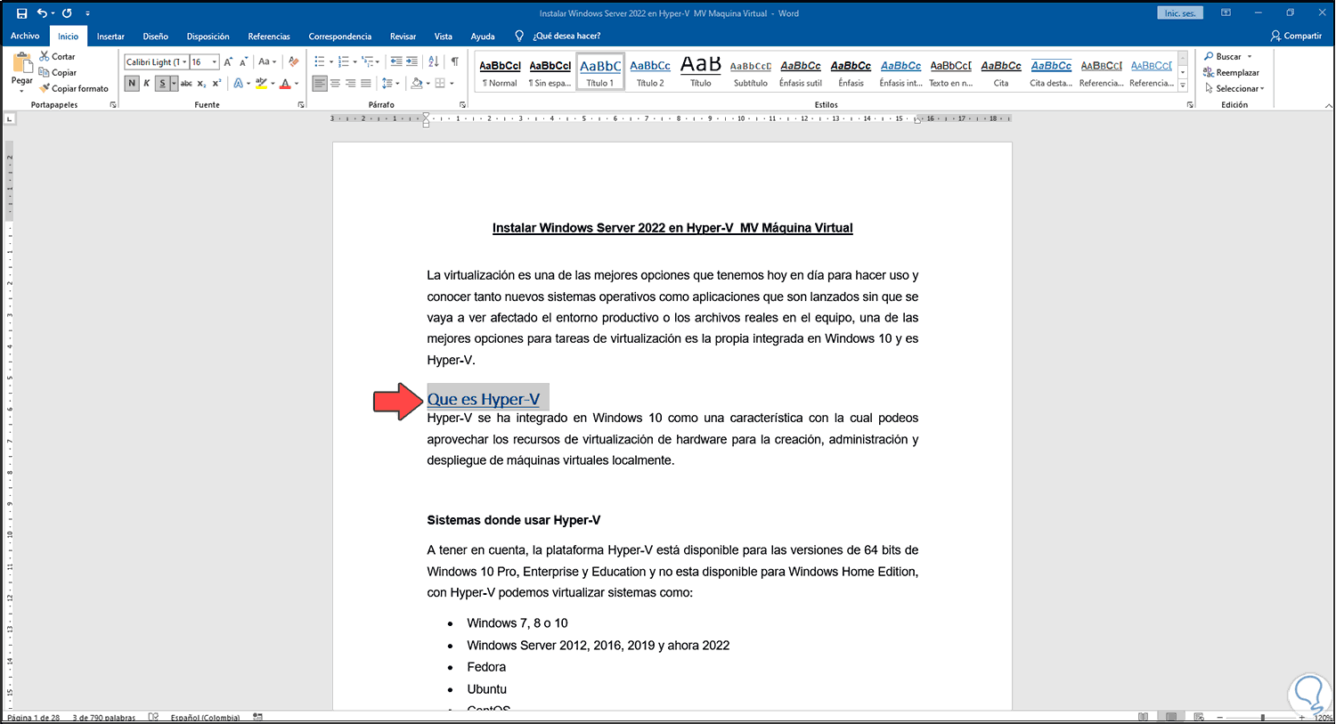Viewport: 1336px width, 724px height.
Task: Adjust the zoom slider handle in status bar
Action: (x=1262, y=717)
